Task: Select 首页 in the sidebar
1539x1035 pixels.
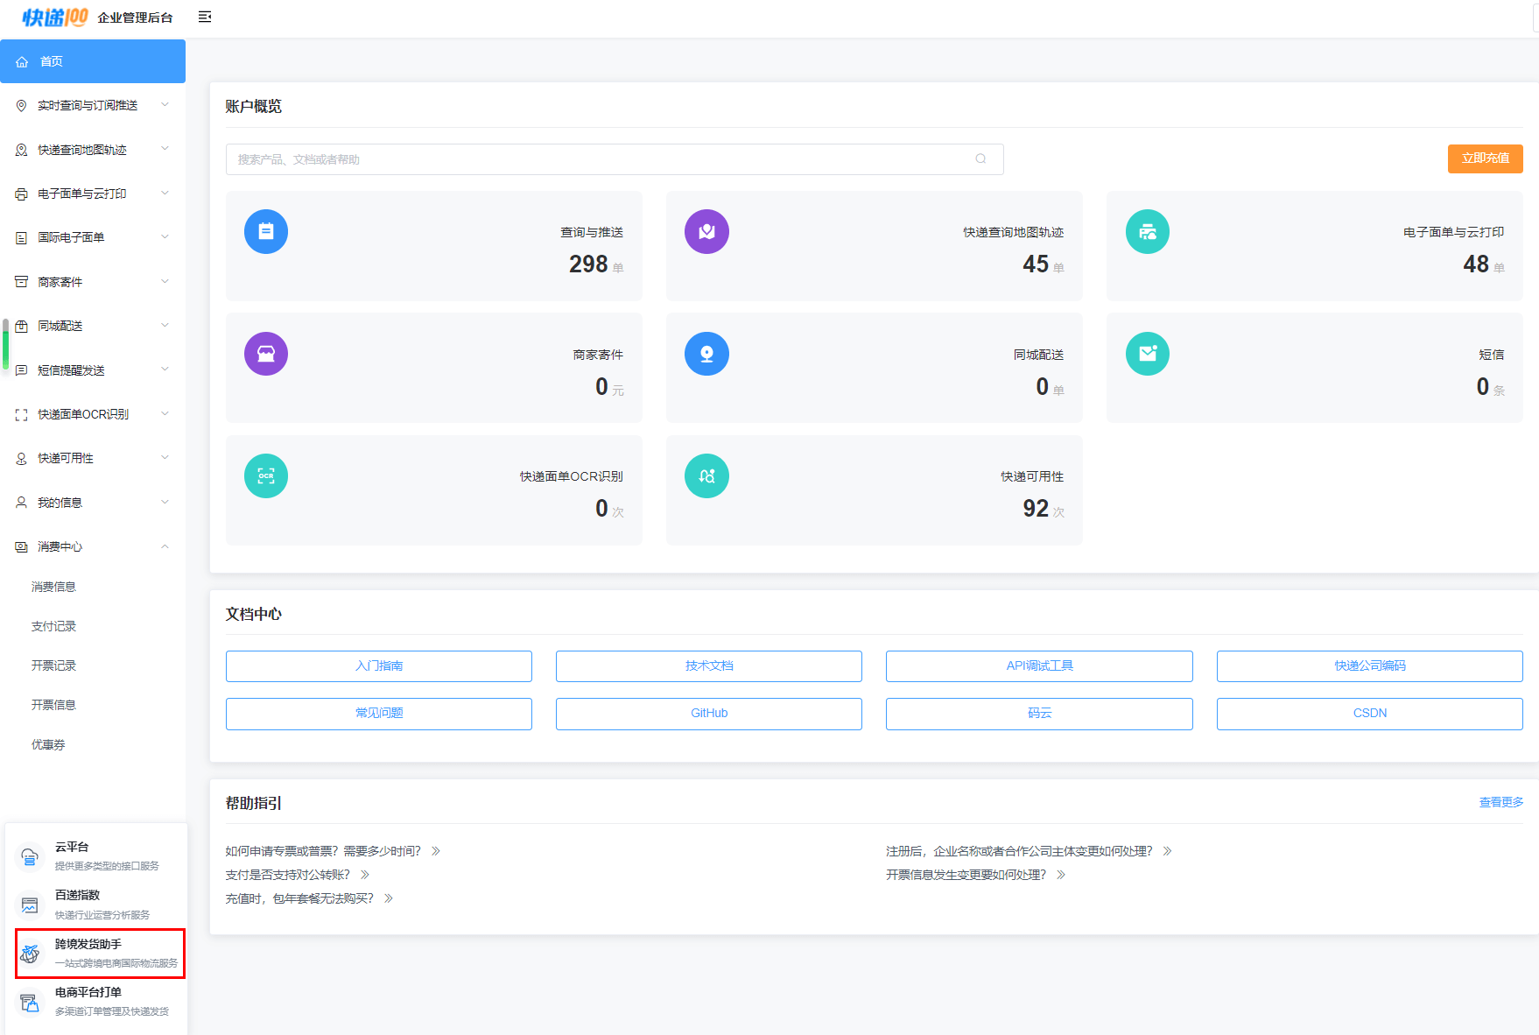Action: 92,61
